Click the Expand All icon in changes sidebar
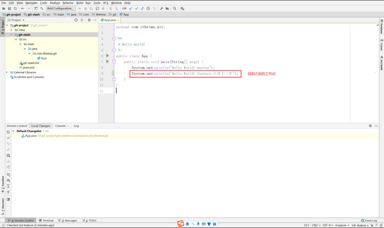Image resolution: width=384 pixels, height=228 pixels. point(8,186)
